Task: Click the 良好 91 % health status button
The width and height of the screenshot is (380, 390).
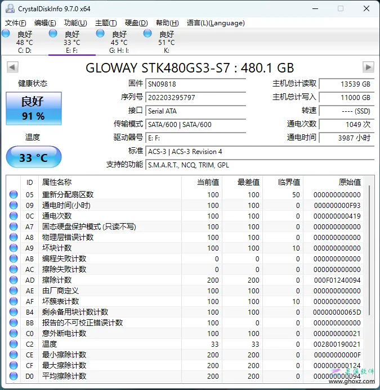Action: pos(34,108)
